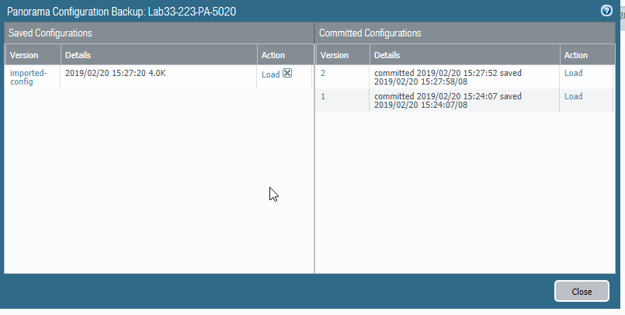Select the Committed Configurations Version column header

[x=342, y=55]
